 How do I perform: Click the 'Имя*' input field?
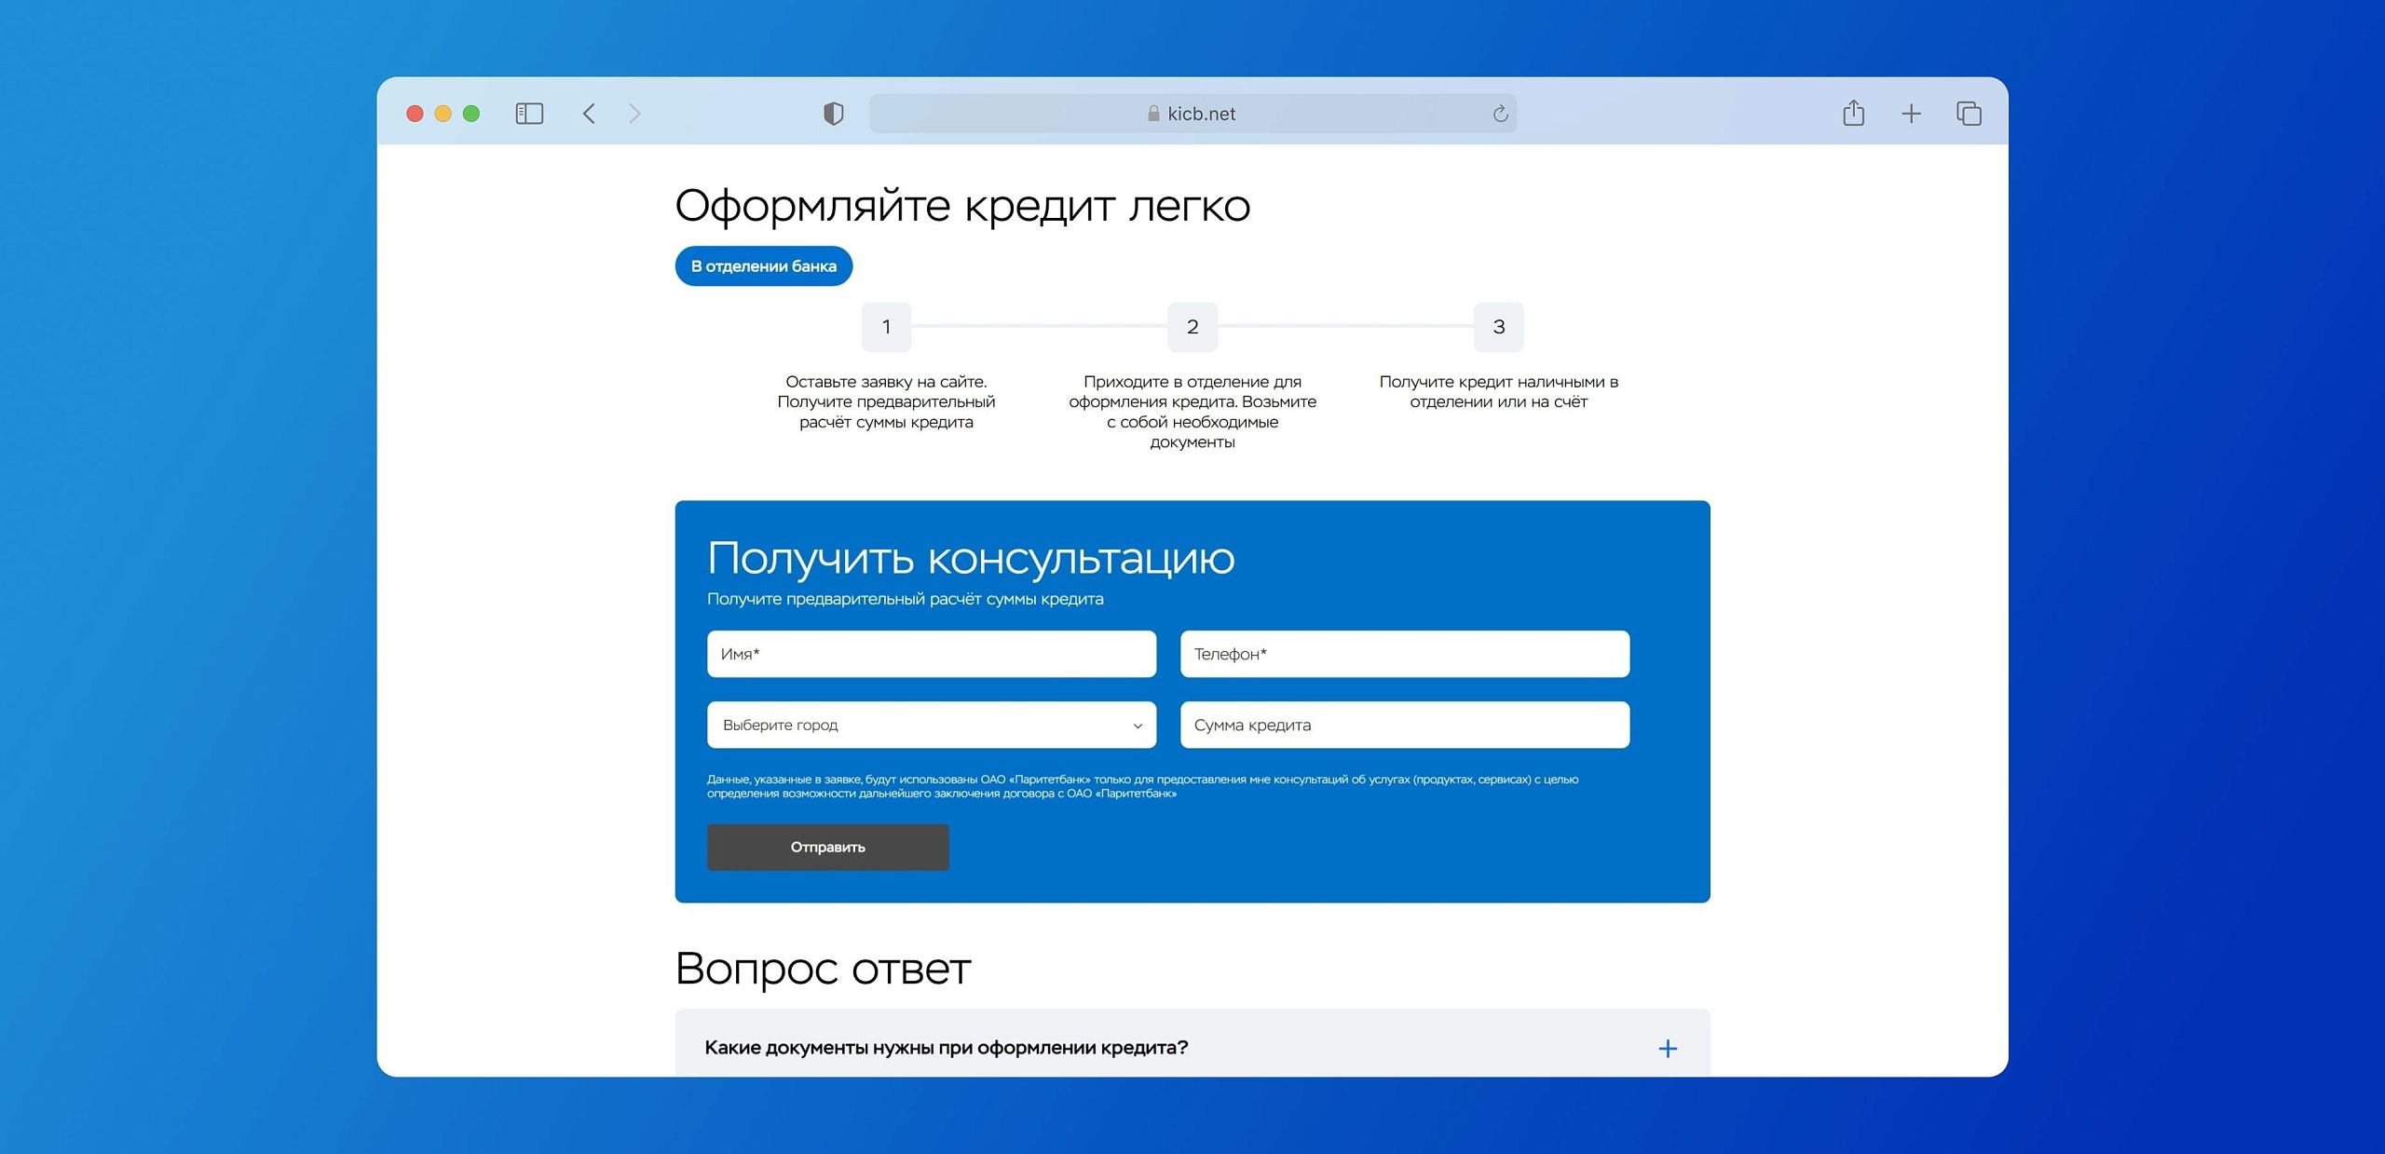click(931, 654)
